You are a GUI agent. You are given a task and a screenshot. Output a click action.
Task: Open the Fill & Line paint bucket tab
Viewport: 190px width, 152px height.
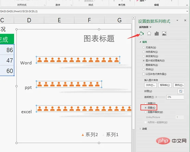pos(141,34)
